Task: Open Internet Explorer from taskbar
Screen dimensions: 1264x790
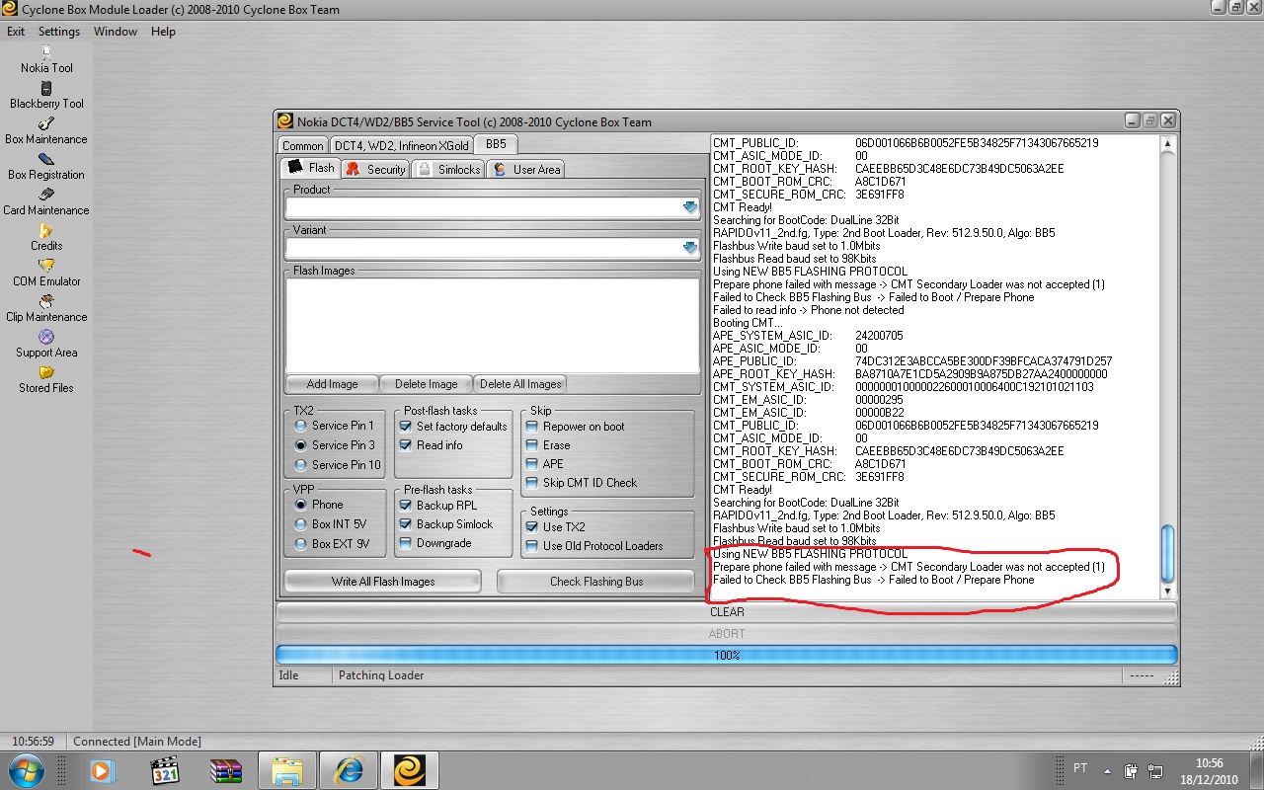Action: (349, 770)
